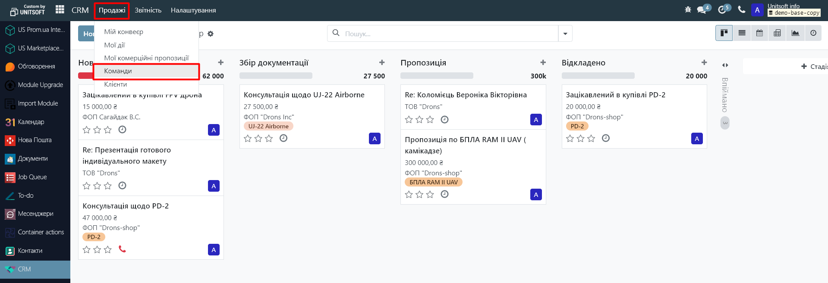Set first star on Презентація готового макету card
Screen dimensions: 828x283
coord(86,186)
